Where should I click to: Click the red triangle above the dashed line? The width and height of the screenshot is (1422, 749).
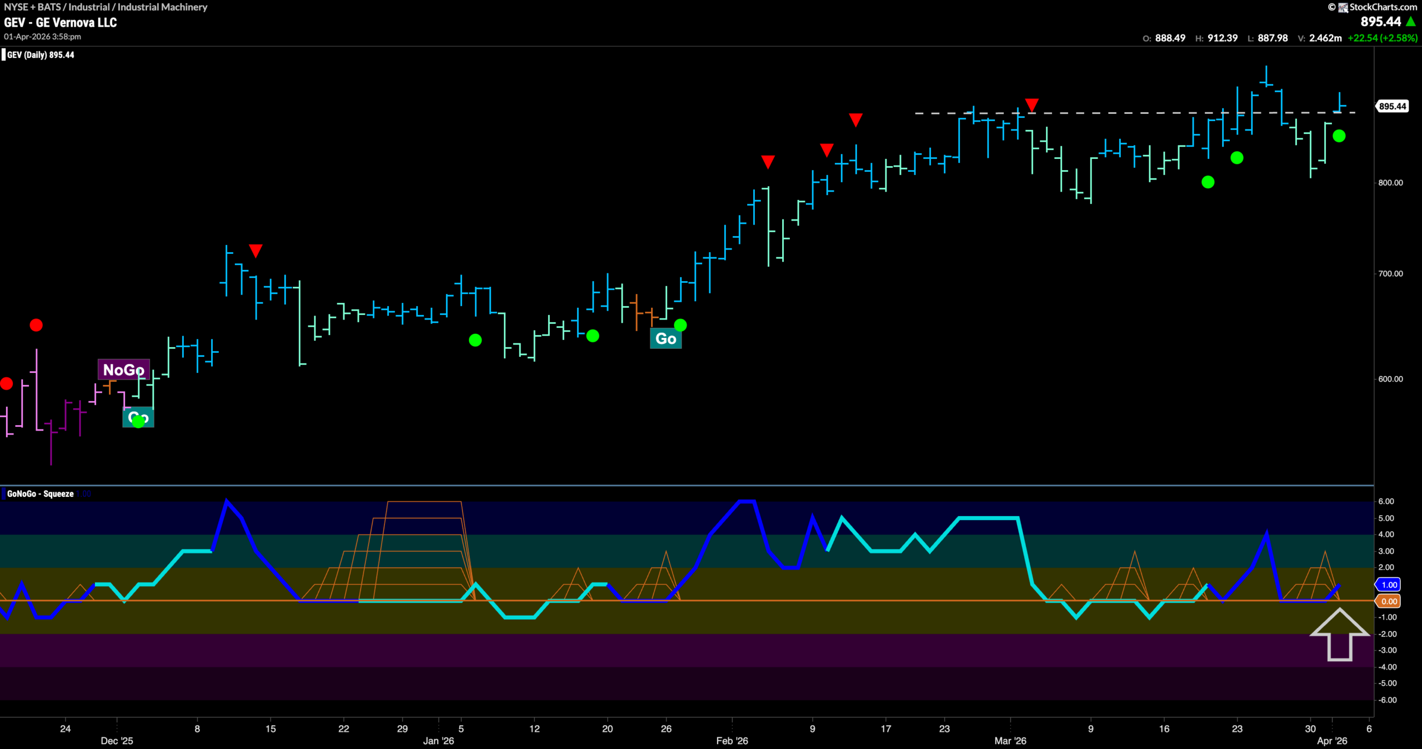1032,105
